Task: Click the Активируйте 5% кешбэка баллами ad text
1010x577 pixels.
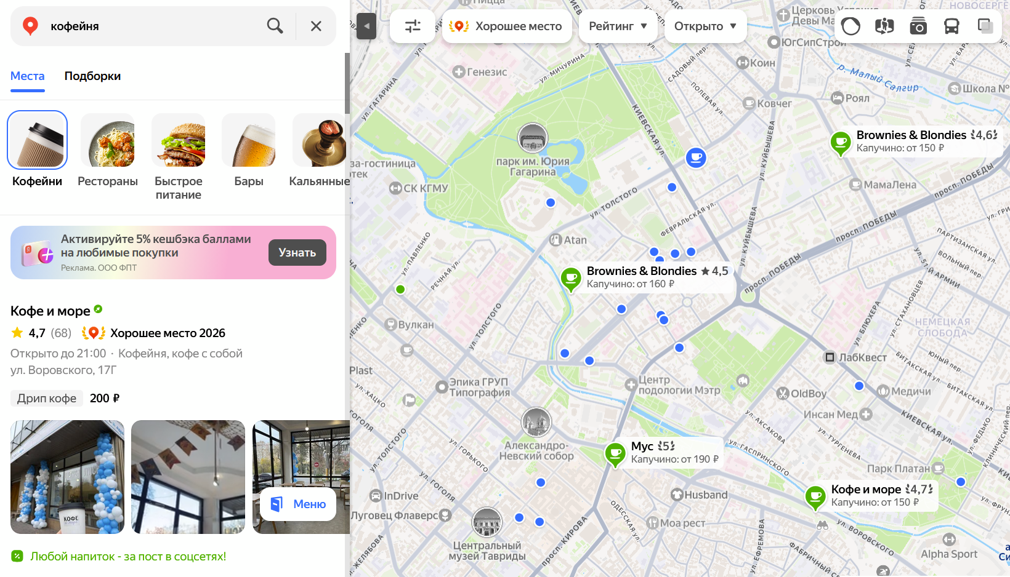Action: coord(156,246)
